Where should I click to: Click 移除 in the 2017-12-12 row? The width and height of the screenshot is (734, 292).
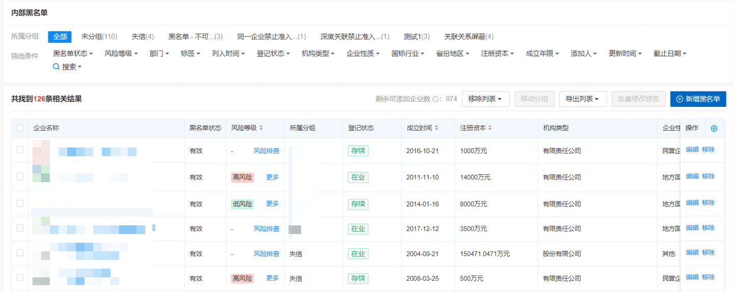pos(708,228)
